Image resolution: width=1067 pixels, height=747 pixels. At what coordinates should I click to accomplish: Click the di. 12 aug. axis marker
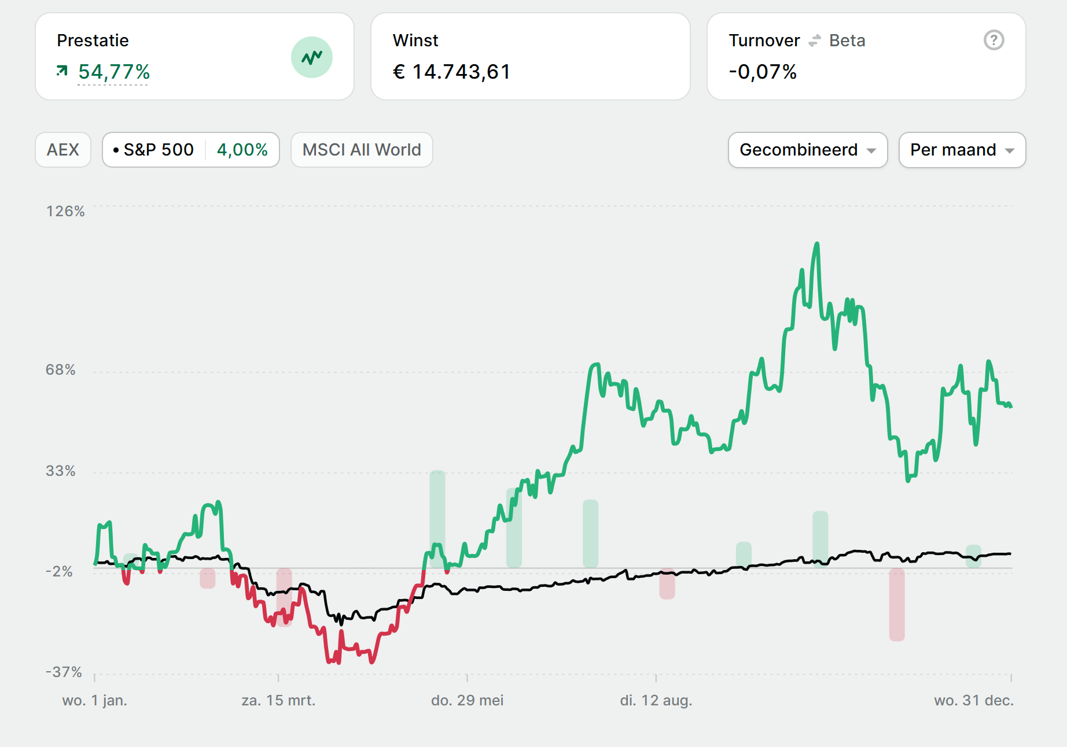click(x=656, y=700)
